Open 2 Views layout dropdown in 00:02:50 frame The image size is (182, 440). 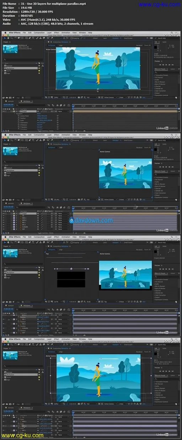click(x=122, y=199)
